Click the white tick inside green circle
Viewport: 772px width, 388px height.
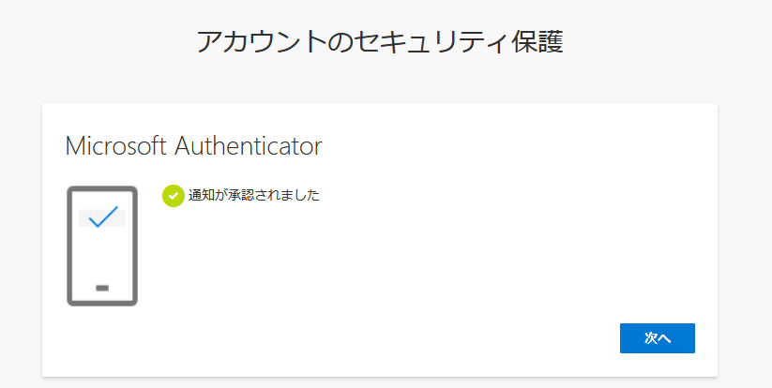coord(174,196)
